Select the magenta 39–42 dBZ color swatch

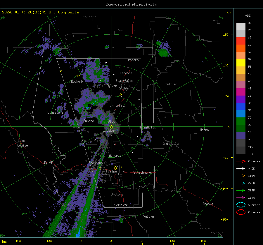(x=241, y=92)
